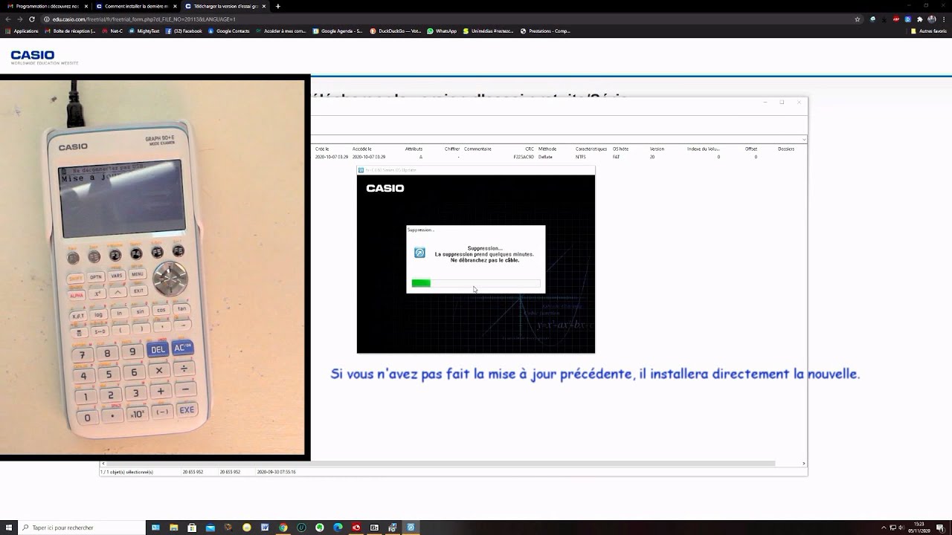952x535 pixels.
Task: Open the Facebook bookmark
Action: tap(184, 31)
